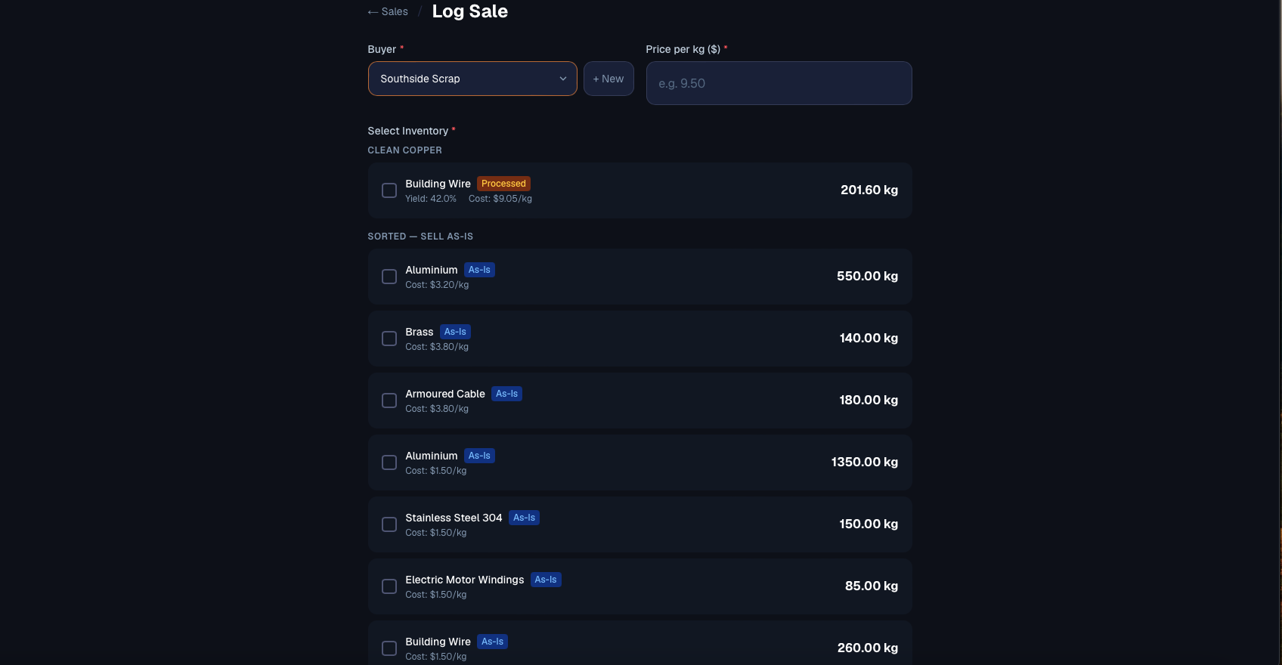This screenshot has width=1282, height=665.
Task: Go back to the Sales page link
Action: point(388,12)
